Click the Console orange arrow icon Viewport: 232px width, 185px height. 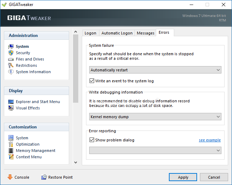10,177
